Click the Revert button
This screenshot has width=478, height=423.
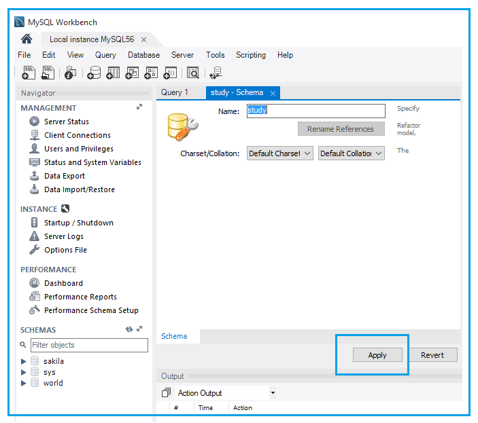(x=432, y=355)
